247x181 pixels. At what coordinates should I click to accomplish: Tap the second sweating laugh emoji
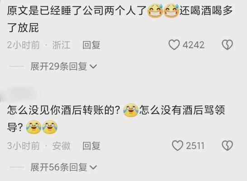171,11
